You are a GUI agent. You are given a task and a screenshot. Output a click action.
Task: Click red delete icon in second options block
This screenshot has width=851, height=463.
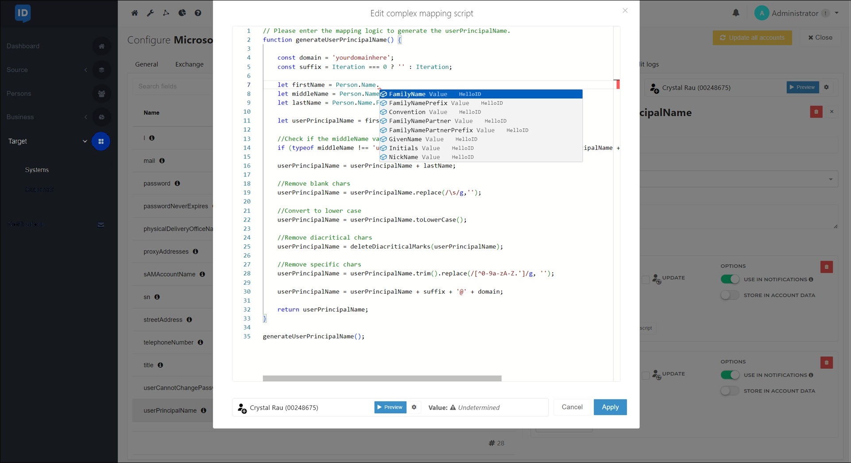click(x=827, y=363)
